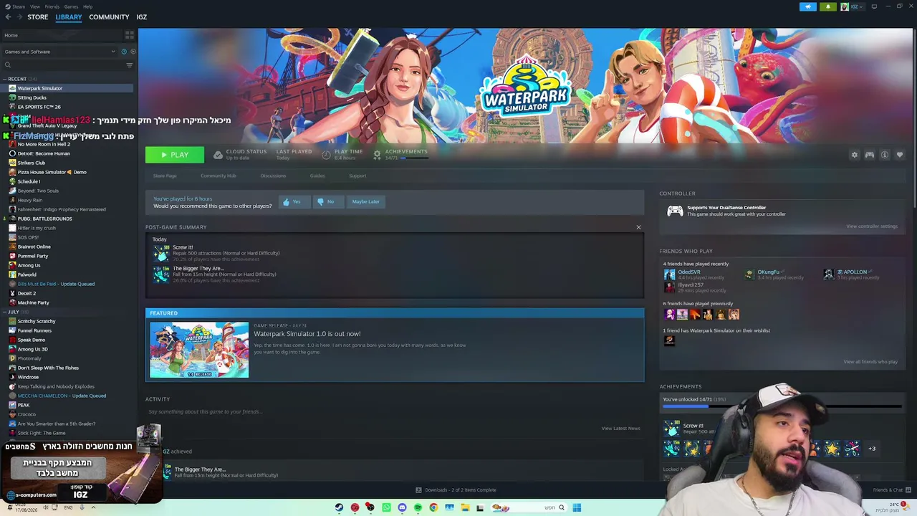Viewport: 917px width, 516px height.
Task: Click the Screw It! achievement icon in summary
Action: (x=161, y=252)
